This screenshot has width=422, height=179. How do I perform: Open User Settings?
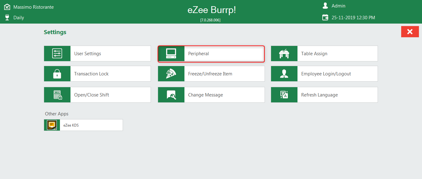(x=97, y=54)
